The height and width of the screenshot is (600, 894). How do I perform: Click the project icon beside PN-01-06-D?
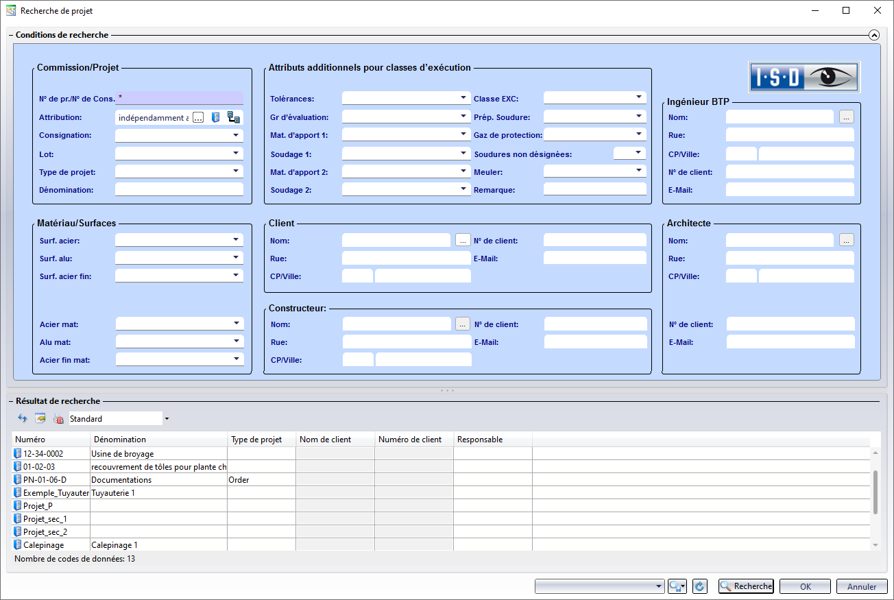pyautogui.click(x=18, y=479)
